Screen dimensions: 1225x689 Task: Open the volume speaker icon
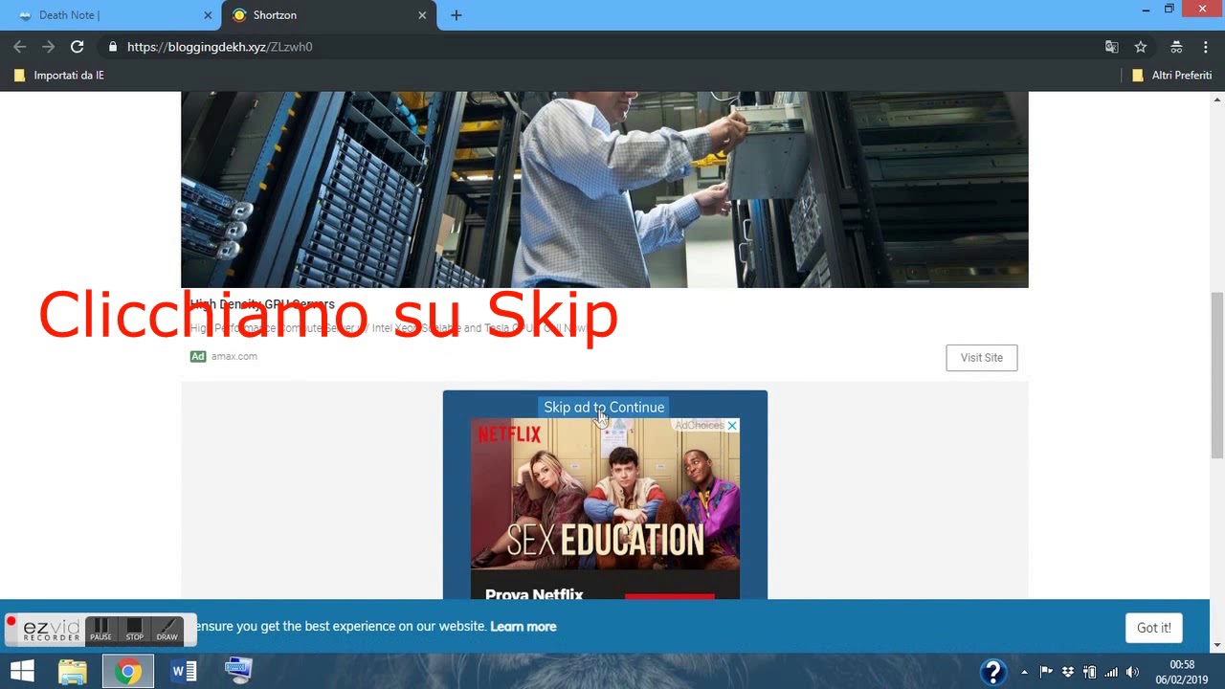click(1133, 672)
